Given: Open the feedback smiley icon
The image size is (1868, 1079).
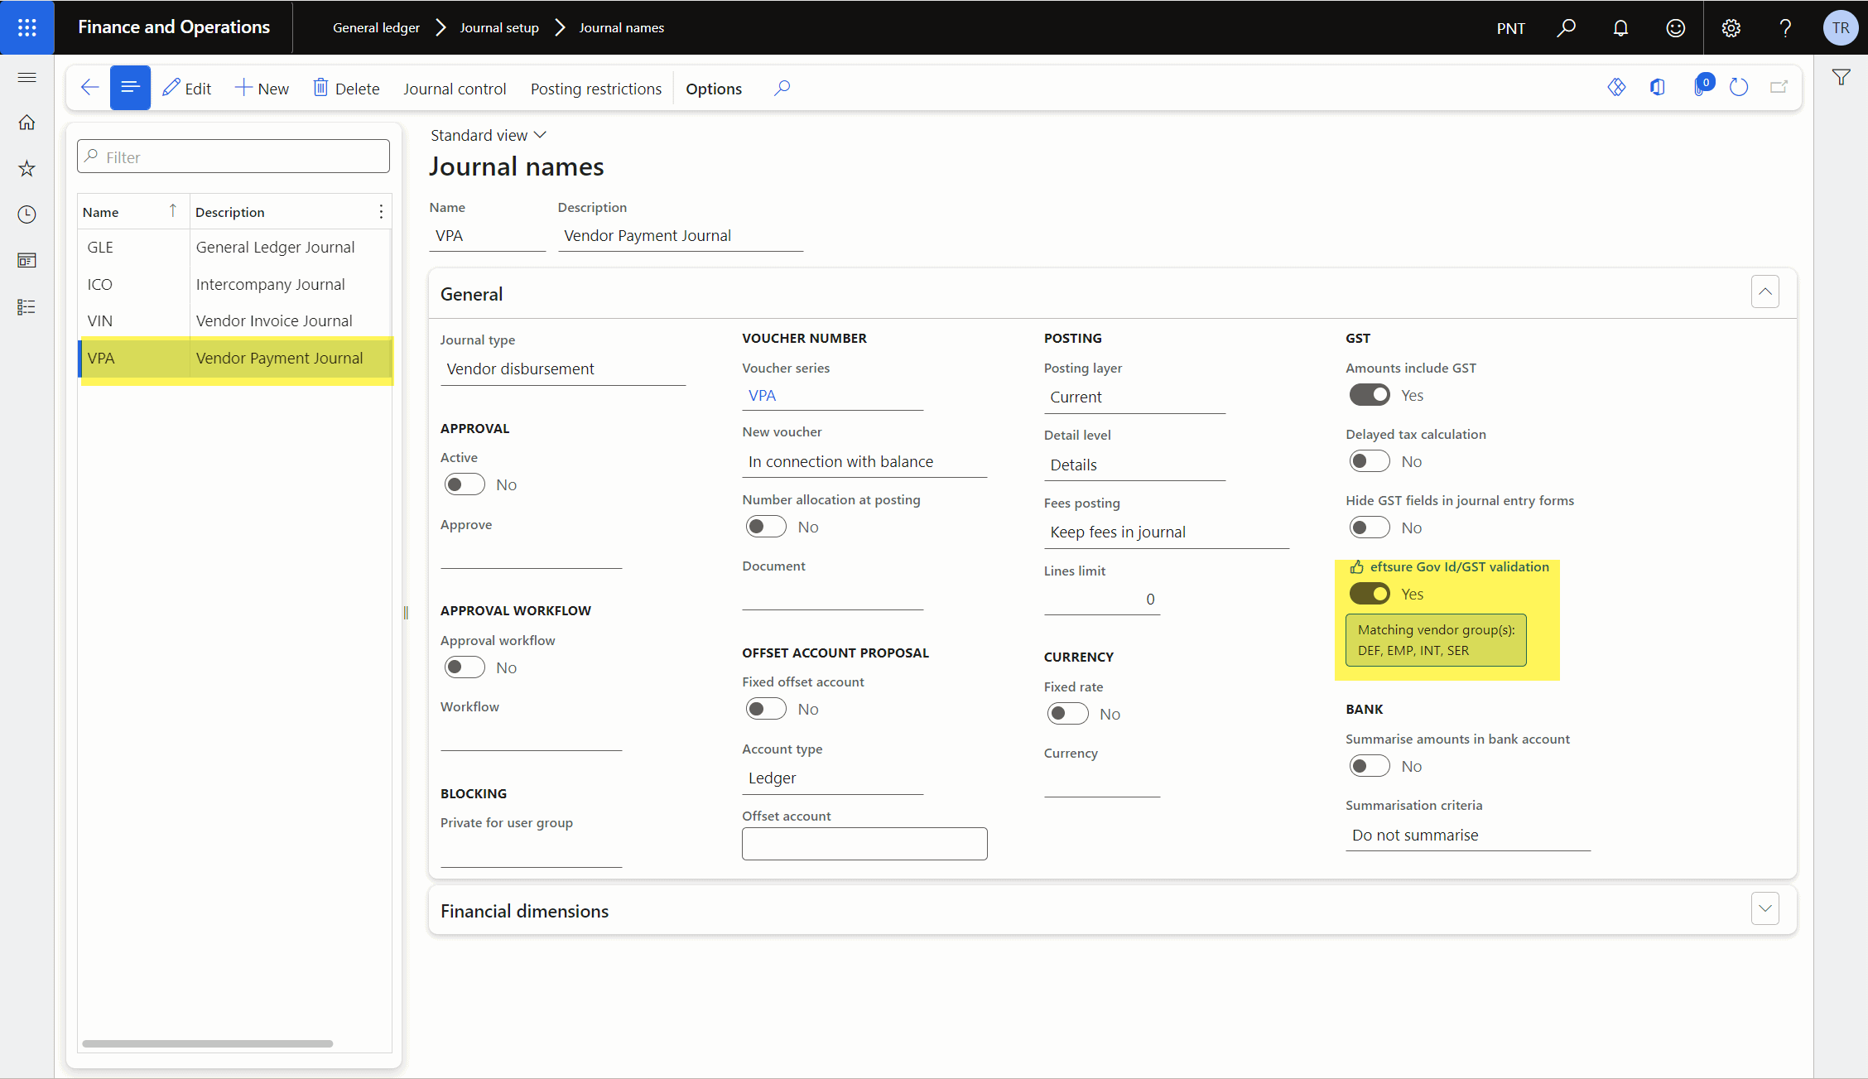Looking at the screenshot, I should pyautogui.click(x=1675, y=27).
